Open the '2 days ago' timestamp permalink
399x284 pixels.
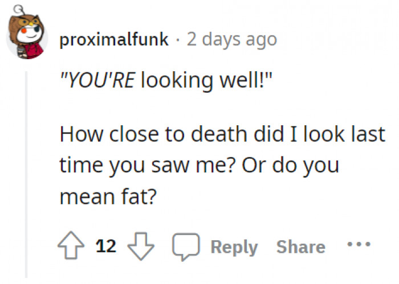coord(231,39)
